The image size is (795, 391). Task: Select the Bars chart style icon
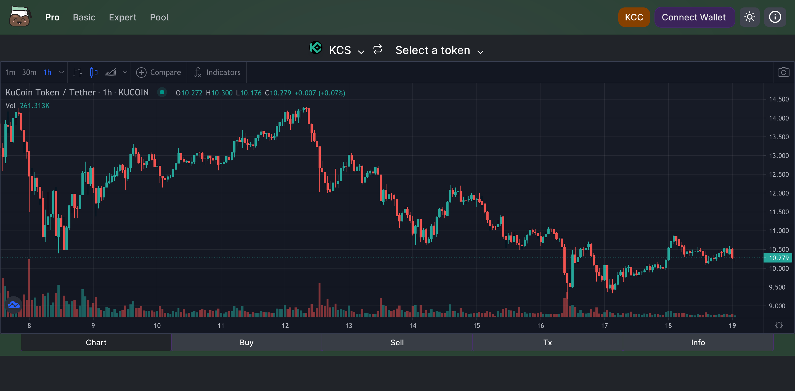(x=78, y=73)
